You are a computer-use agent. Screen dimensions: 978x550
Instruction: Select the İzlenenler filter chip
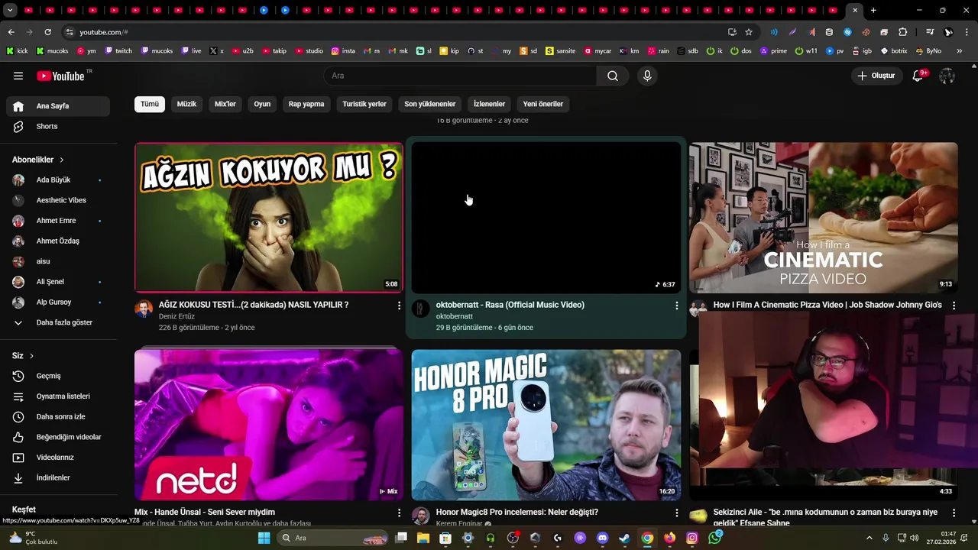tap(489, 104)
